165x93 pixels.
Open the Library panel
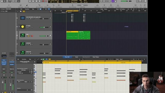(x=2, y=1)
